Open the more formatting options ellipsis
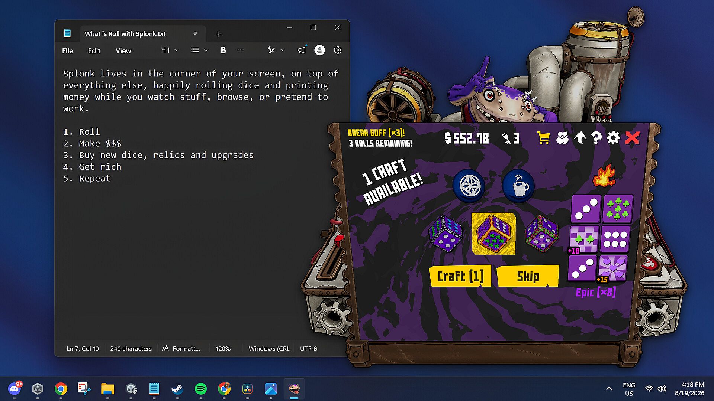 [241, 50]
